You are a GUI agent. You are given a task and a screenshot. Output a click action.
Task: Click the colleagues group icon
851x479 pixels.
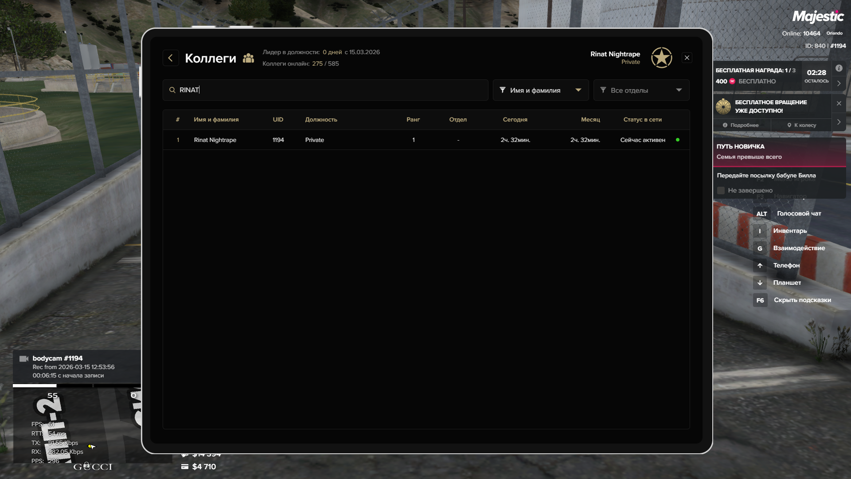[x=248, y=58]
